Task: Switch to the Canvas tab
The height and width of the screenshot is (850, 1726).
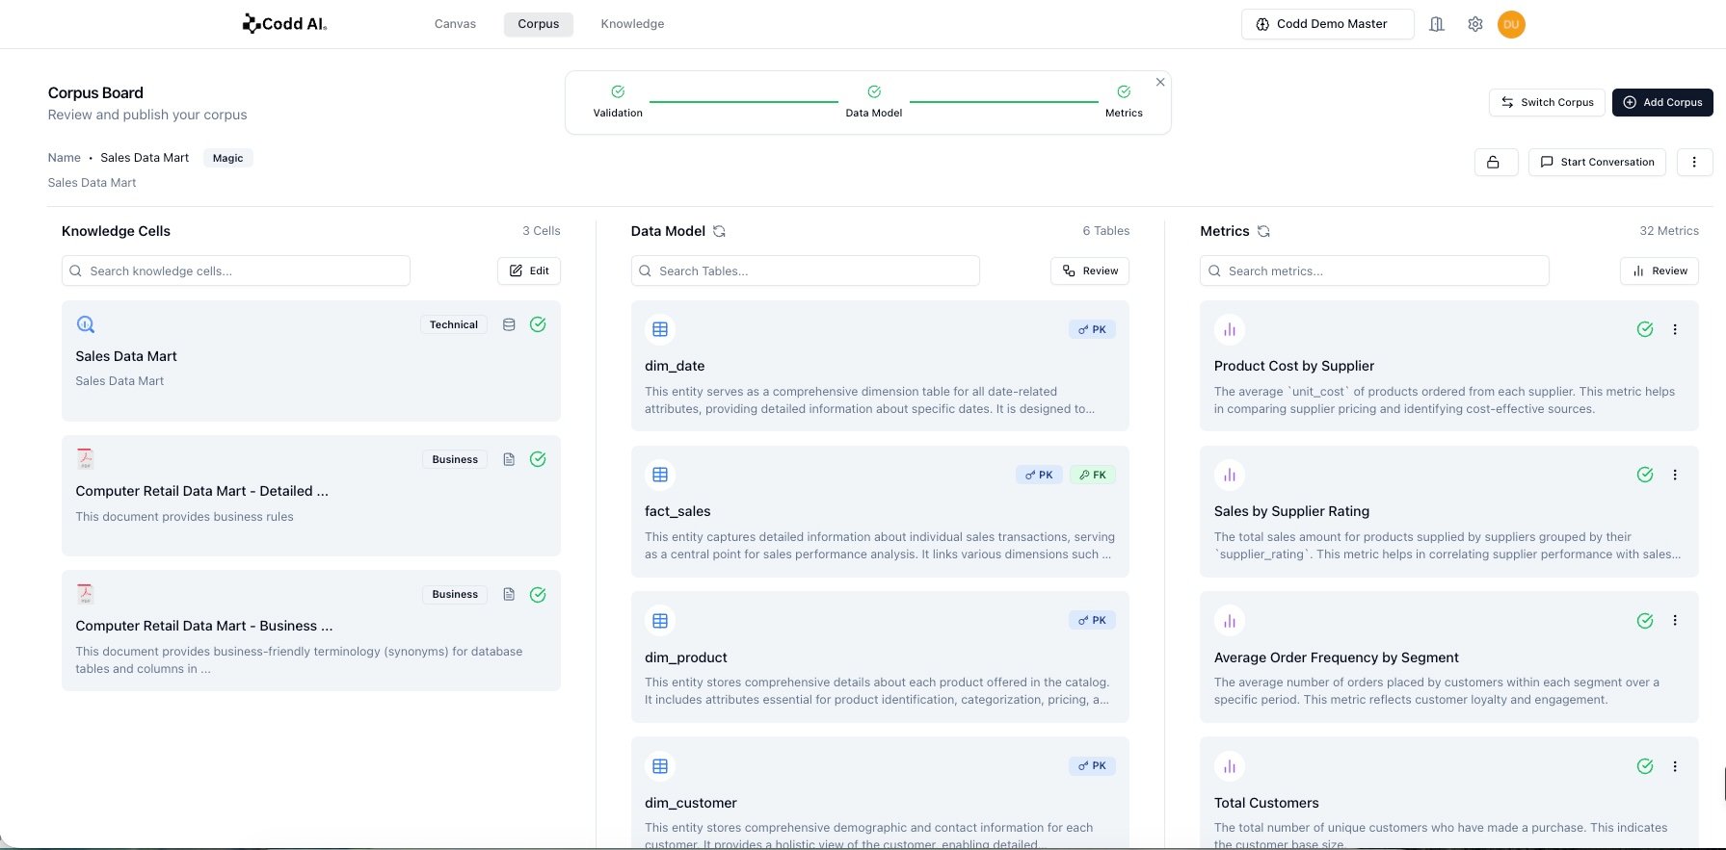Action: (455, 24)
